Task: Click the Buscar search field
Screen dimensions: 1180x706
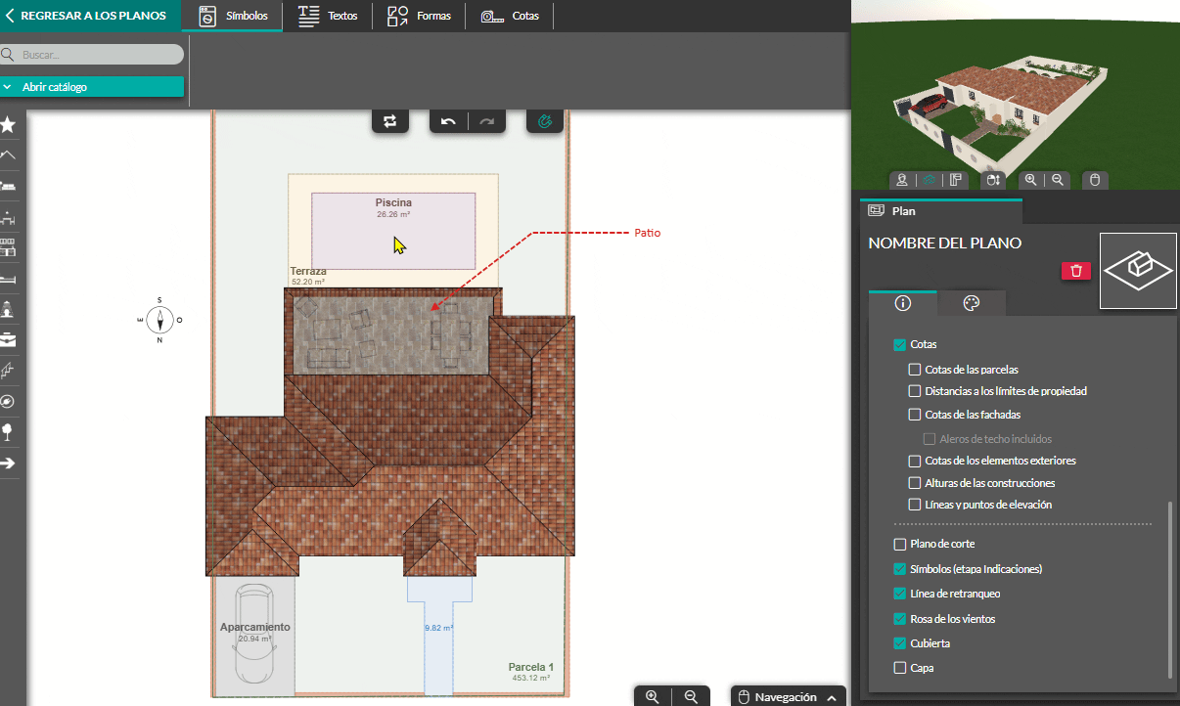Action: [92, 55]
